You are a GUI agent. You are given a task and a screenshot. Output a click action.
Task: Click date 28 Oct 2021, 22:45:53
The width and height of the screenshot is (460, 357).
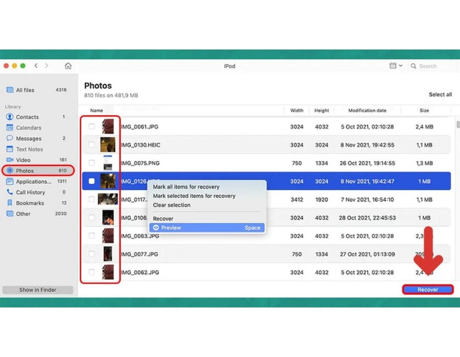point(367,218)
